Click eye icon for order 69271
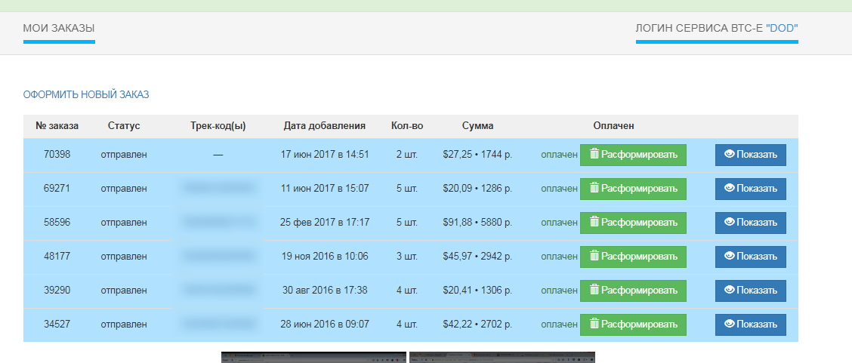The image size is (852, 363). (x=730, y=189)
